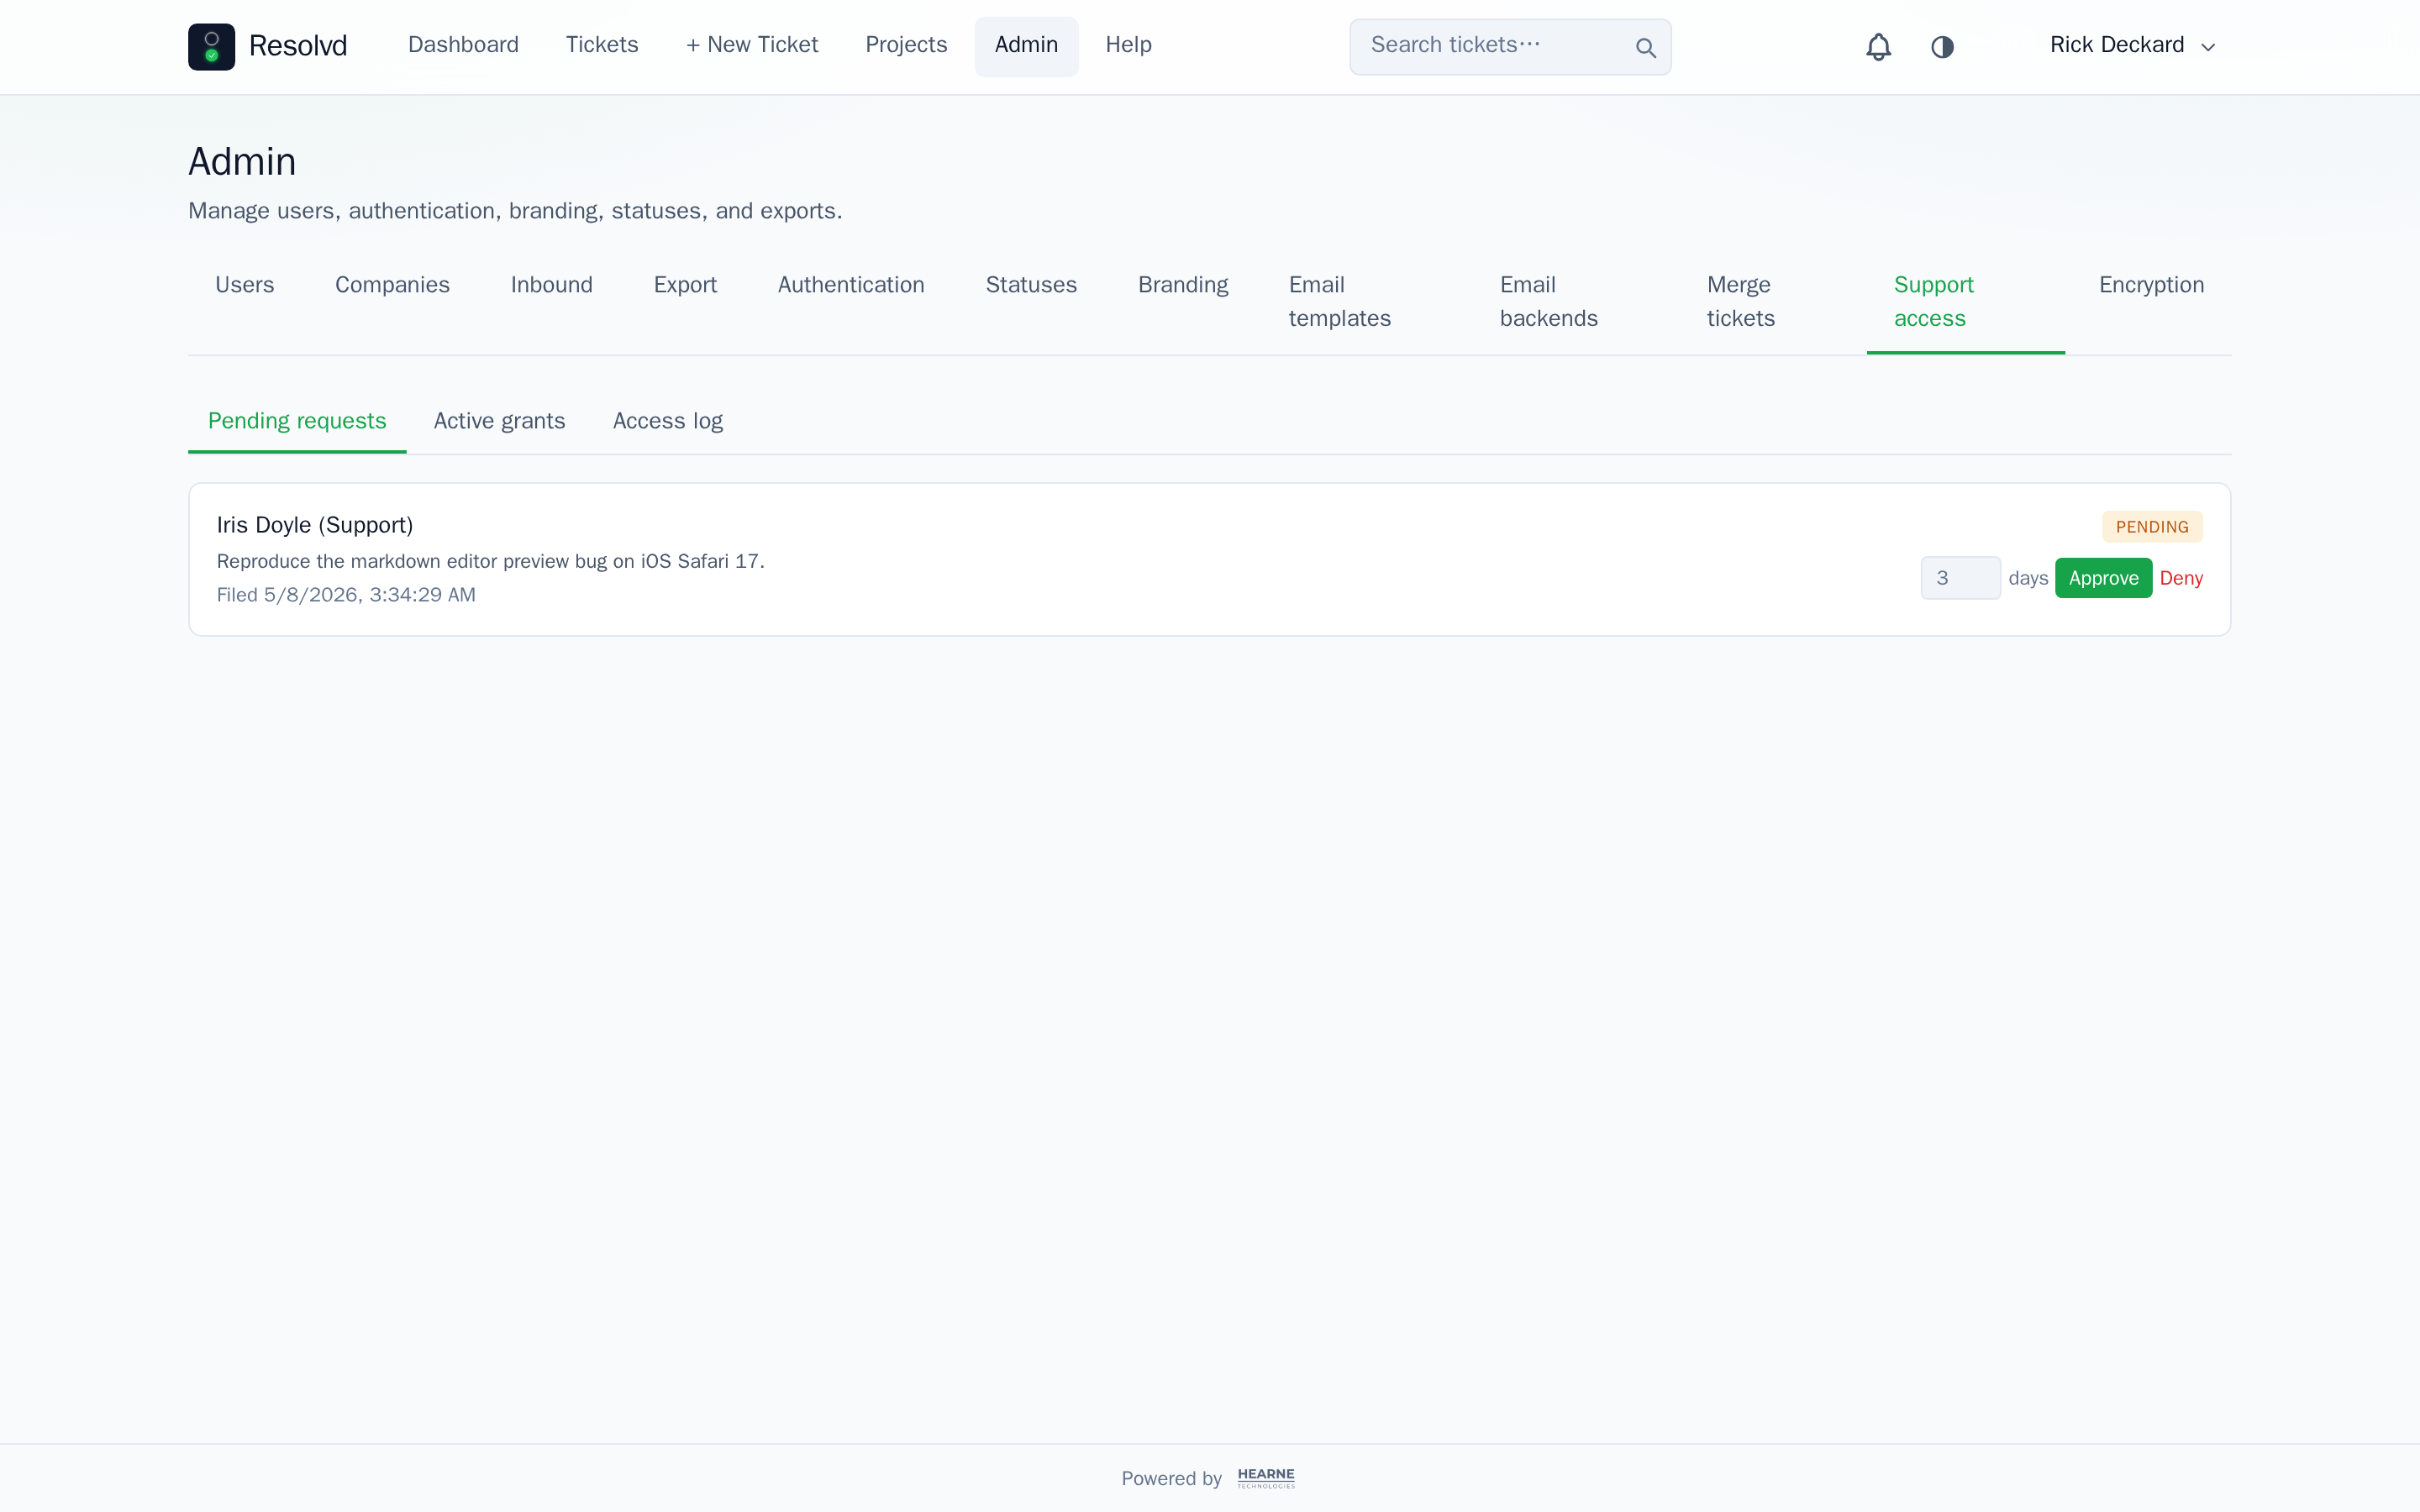Toggle dark/light theme icon
Viewport: 2420px width, 1512px height.
(1942, 47)
